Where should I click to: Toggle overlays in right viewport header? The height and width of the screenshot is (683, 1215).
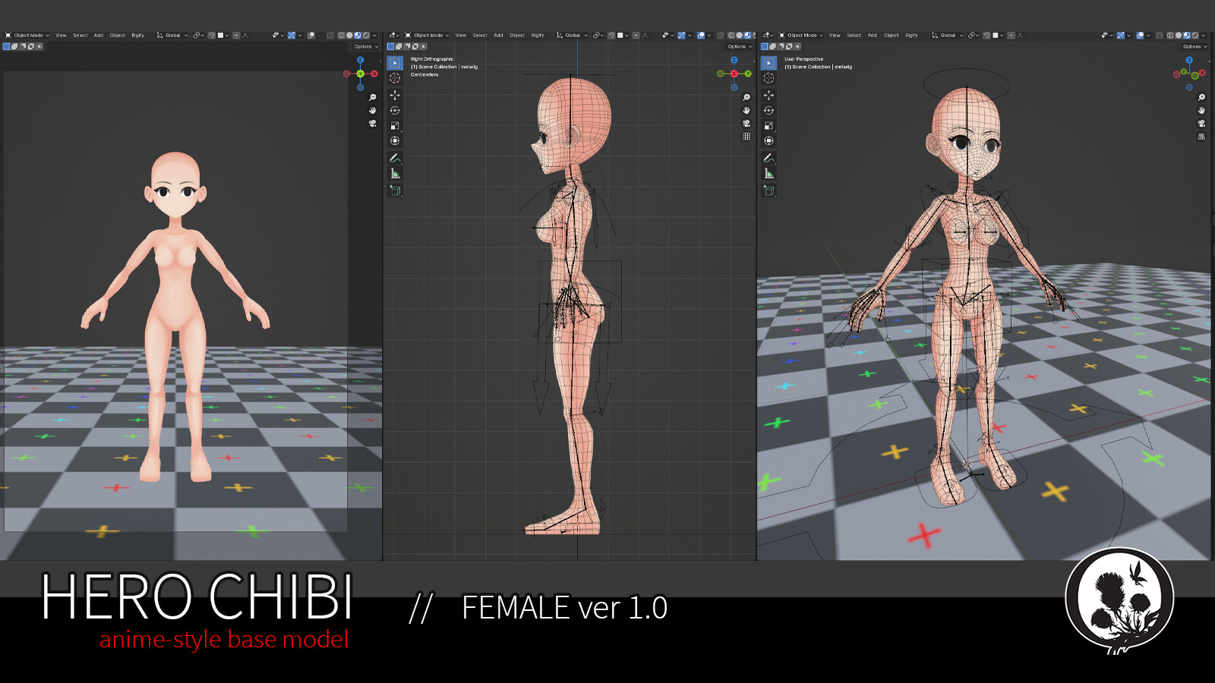(x=1141, y=35)
